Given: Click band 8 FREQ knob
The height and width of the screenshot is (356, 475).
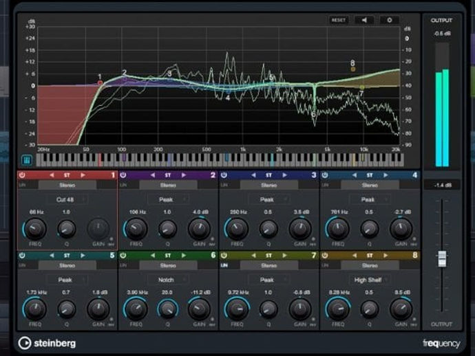Looking at the screenshot, I should pyautogui.click(x=338, y=309).
